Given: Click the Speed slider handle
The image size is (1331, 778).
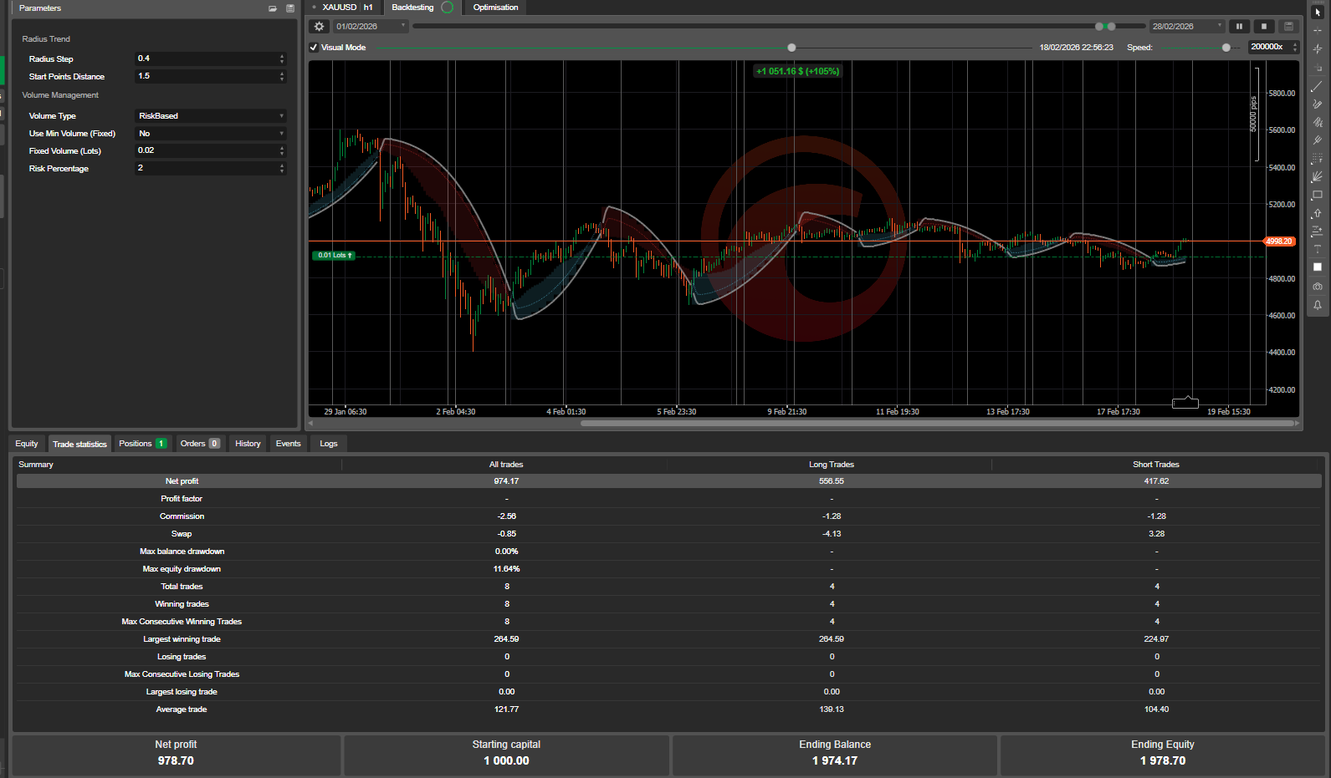Looking at the screenshot, I should tap(1226, 48).
